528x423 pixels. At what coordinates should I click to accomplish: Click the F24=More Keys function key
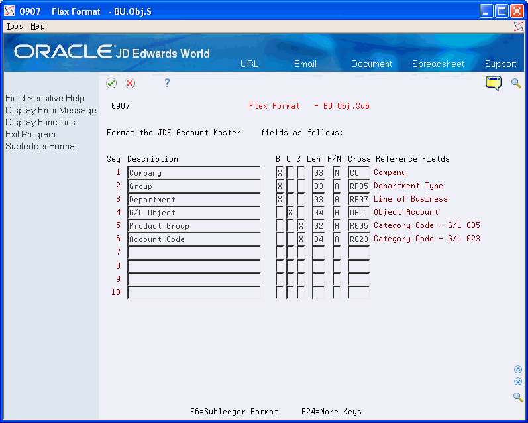point(331,412)
